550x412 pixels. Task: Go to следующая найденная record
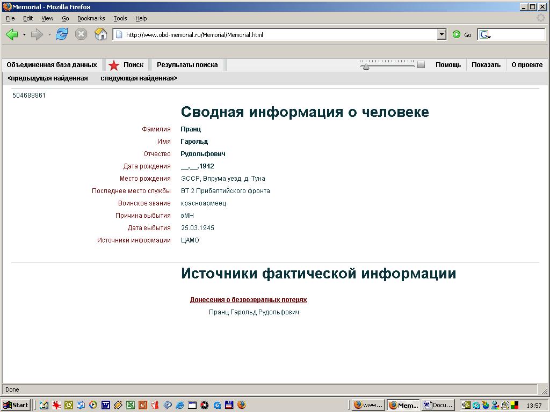click(139, 78)
